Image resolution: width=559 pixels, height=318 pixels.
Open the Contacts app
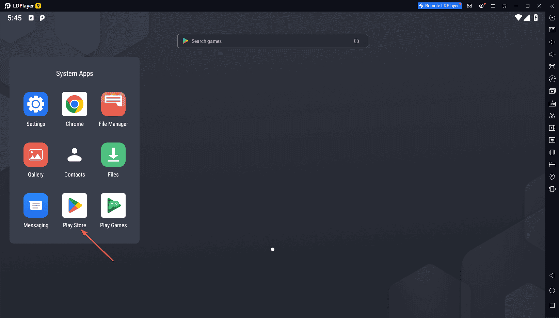tap(75, 155)
